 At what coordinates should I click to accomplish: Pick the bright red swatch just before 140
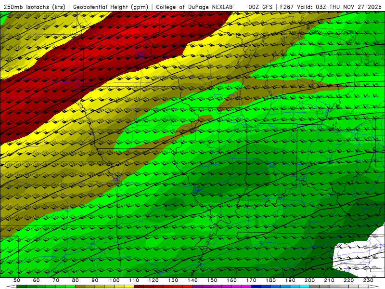188,286
